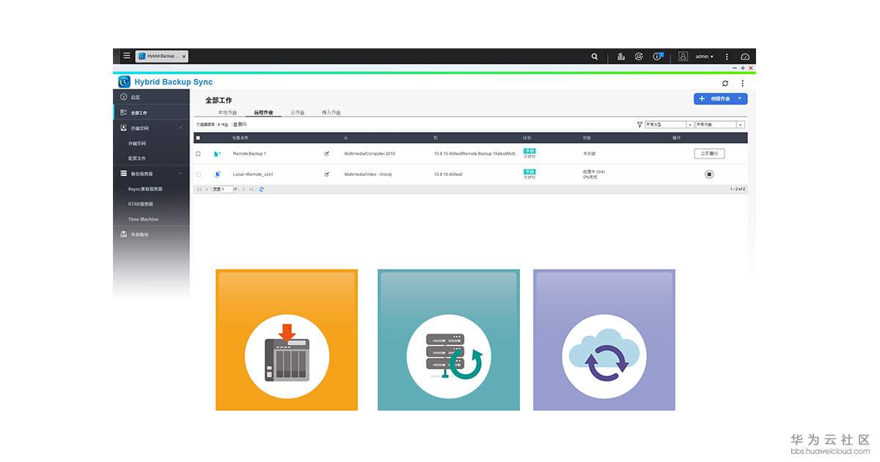Image resolution: width=880 pixels, height=462 pixels.
Task: Click the Multimedia/Computex 2018 source path
Action: pos(370,154)
